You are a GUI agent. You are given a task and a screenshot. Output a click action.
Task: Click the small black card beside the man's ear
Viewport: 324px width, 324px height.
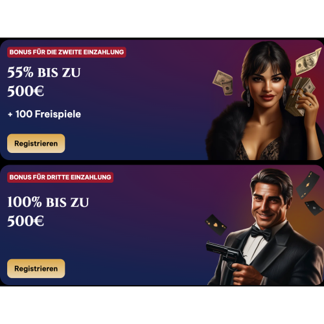314,208
